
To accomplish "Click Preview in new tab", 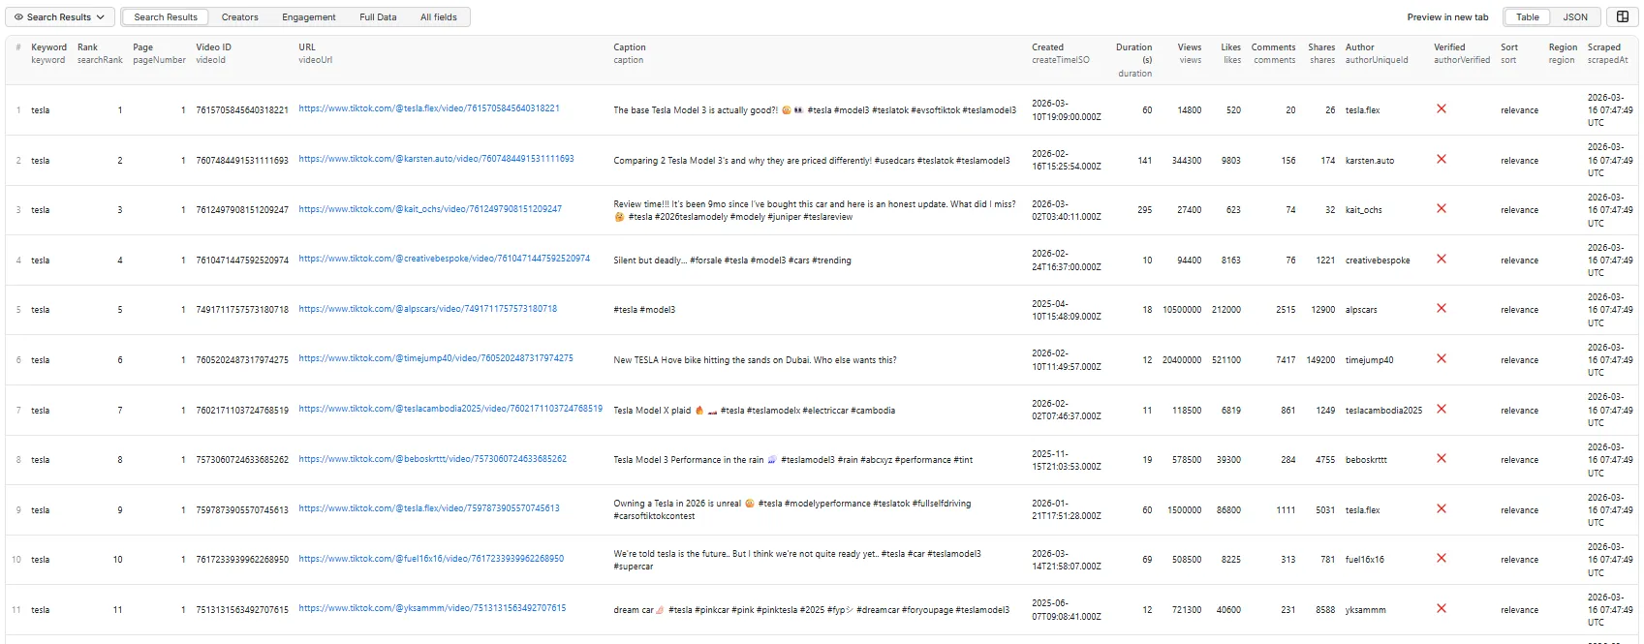I will coord(1447,17).
